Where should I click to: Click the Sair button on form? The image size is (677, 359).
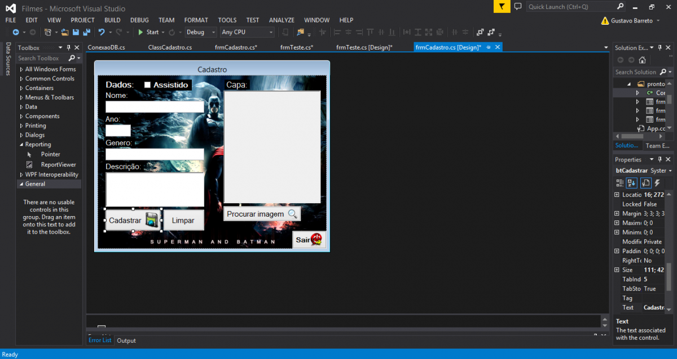tap(309, 240)
